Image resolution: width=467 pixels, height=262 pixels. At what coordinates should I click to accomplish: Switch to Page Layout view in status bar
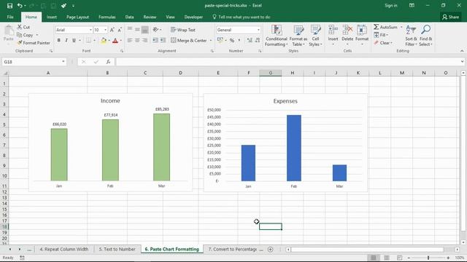[x=387, y=258]
